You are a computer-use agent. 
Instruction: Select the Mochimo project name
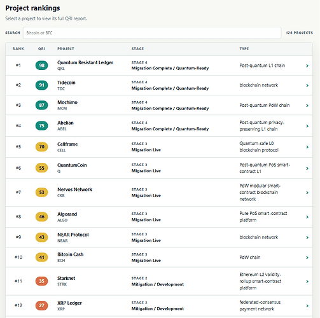tap(67, 102)
